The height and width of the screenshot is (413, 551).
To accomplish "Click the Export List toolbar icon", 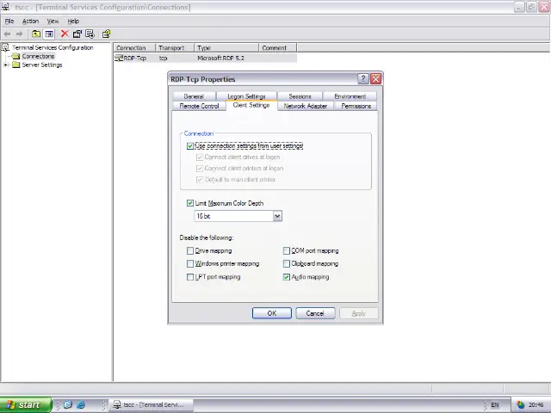I will 90,34.
